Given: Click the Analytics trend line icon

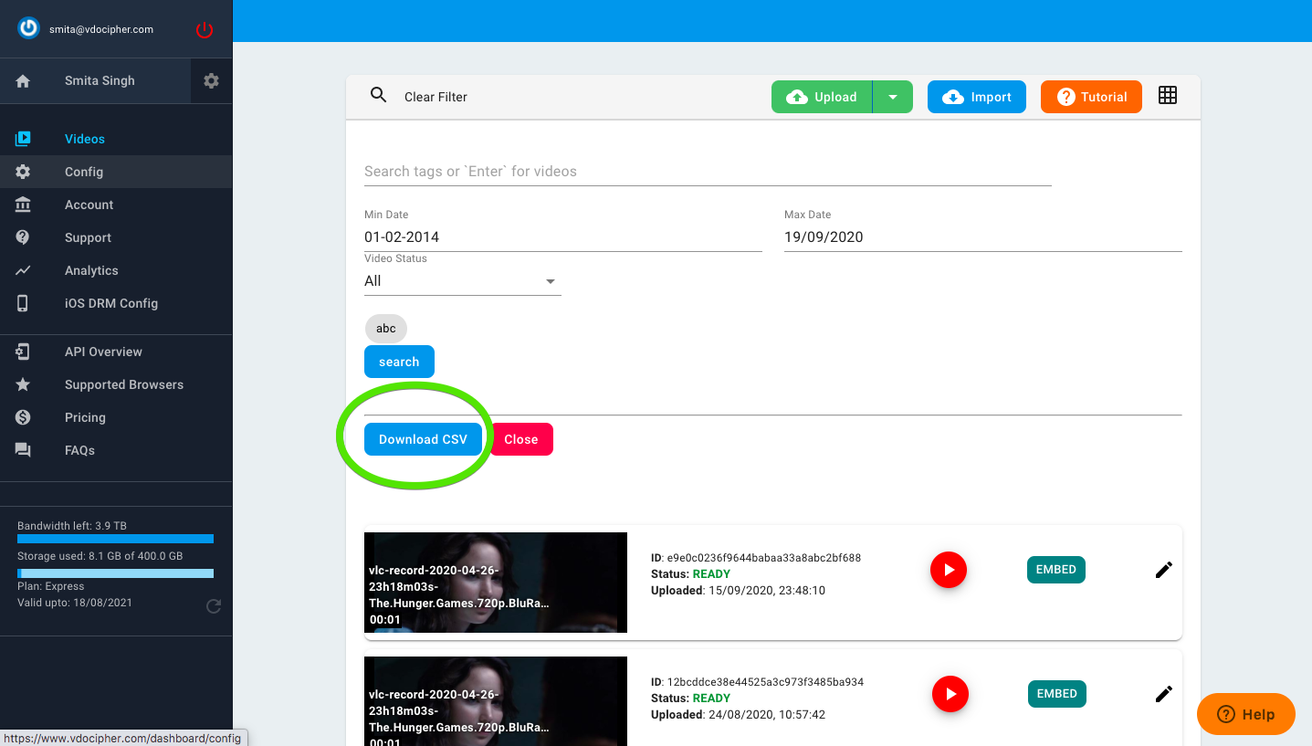Looking at the screenshot, I should click(24, 270).
